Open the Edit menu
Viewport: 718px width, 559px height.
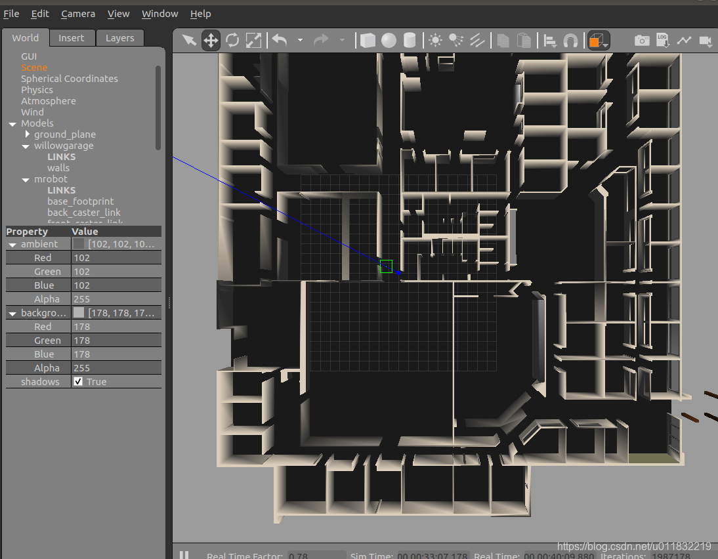tap(40, 14)
